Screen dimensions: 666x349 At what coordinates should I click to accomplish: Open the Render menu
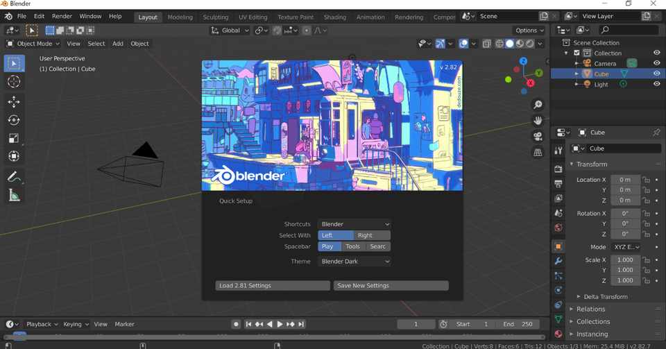click(x=62, y=16)
